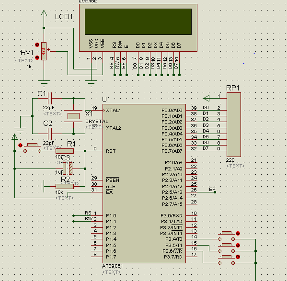This screenshot has width=287, height=281.
Task: Toggle red actuator of P3.5 push button
Action: pos(238,246)
